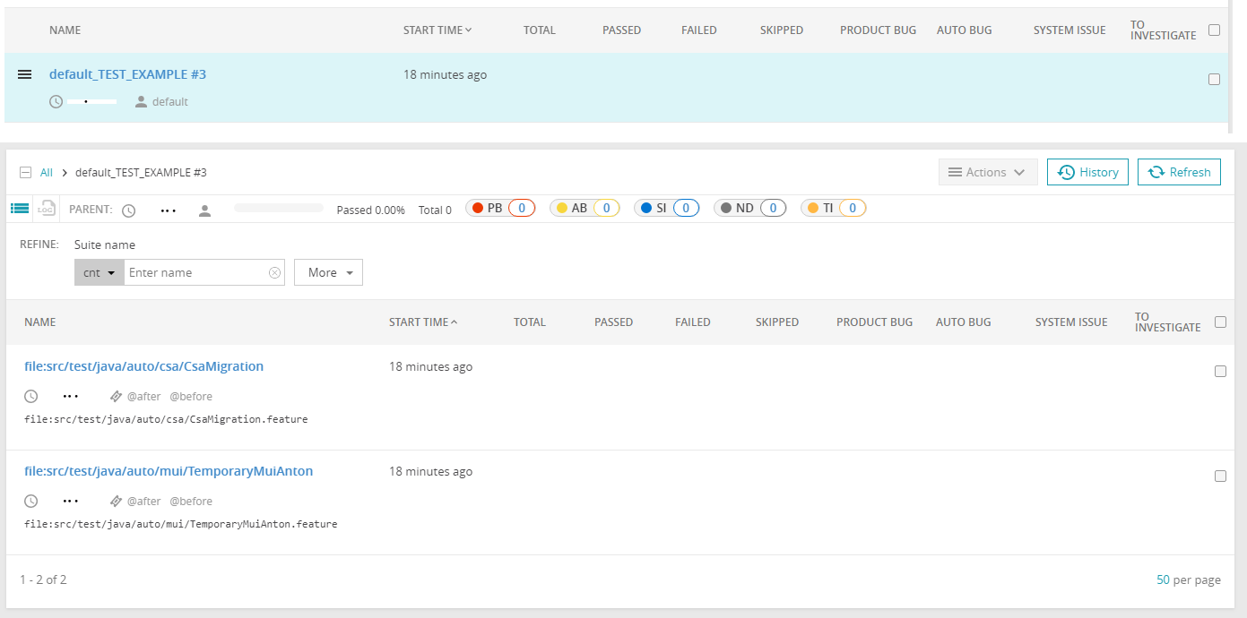1247x618 pixels.
Task: Collapse tree icon beside All breadcrumb
Action: [25, 173]
